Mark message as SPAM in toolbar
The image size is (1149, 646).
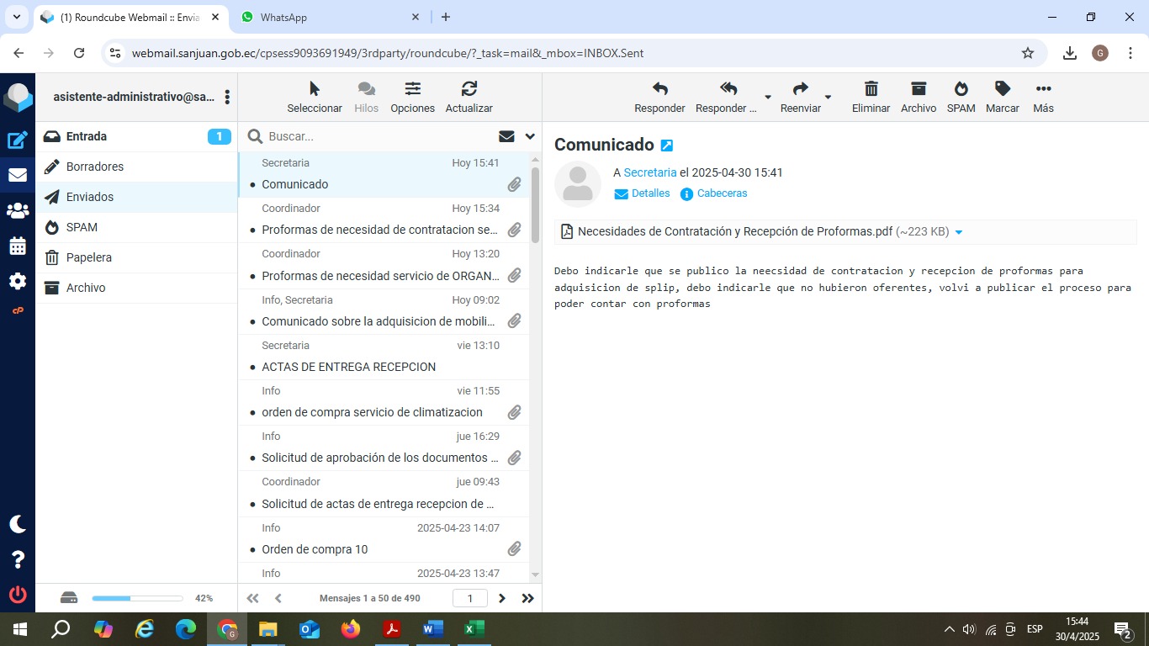coord(961,90)
